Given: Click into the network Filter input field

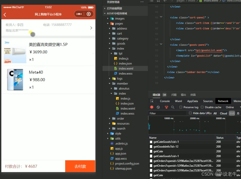Looking at the screenshot, I should [168, 113].
